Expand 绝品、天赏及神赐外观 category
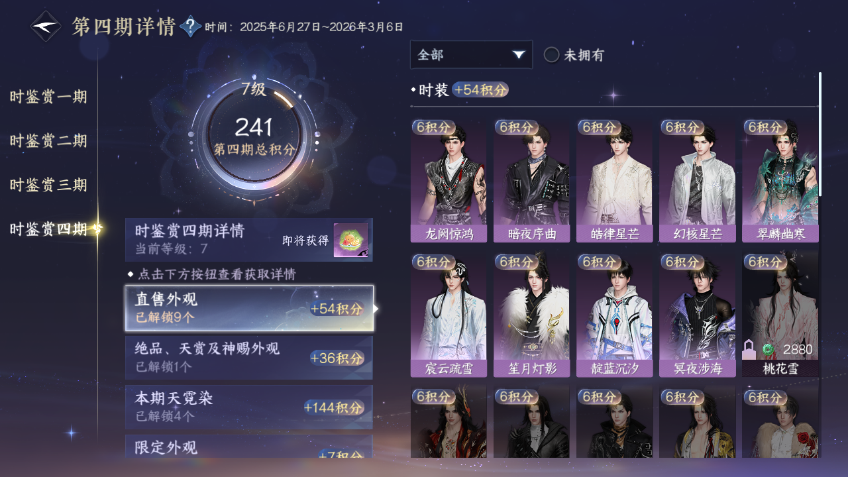This screenshot has width=848, height=477. point(249,357)
